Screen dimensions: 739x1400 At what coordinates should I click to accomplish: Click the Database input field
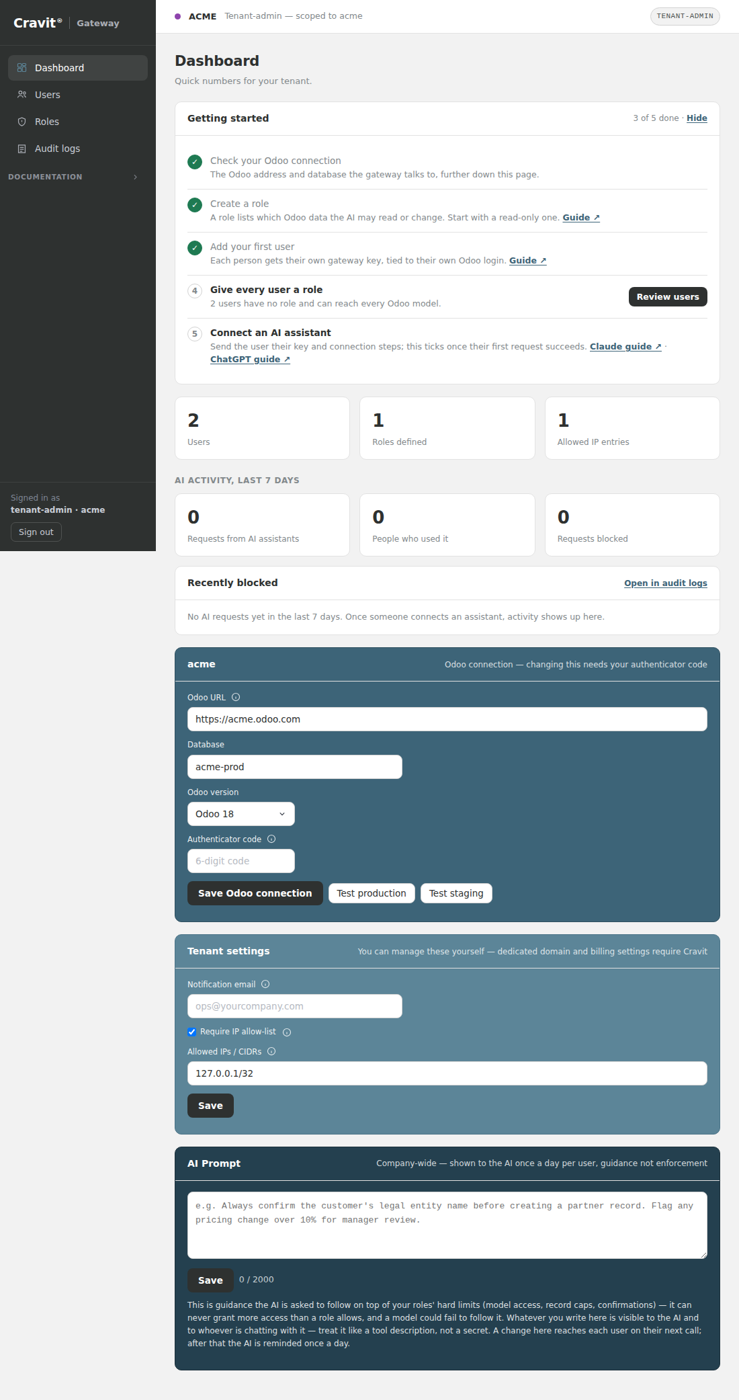coord(295,767)
